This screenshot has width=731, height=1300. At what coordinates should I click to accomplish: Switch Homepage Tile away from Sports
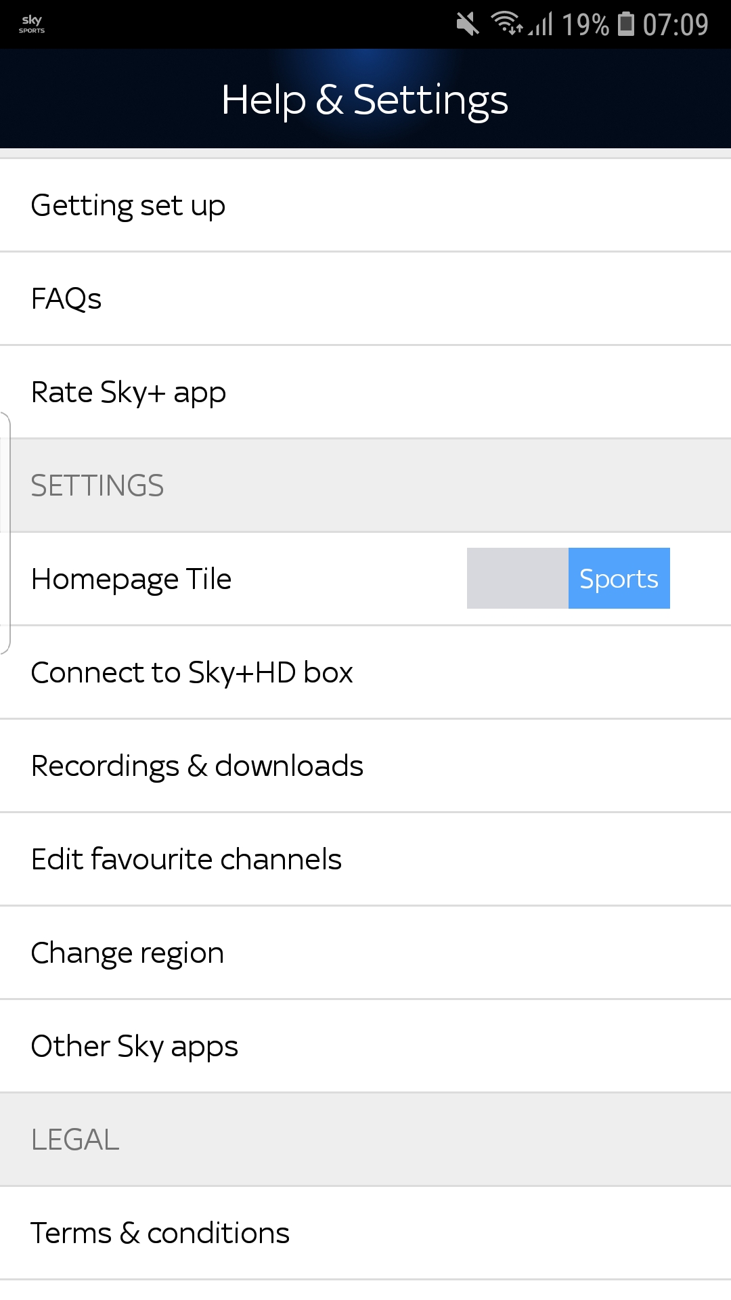[x=518, y=578]
